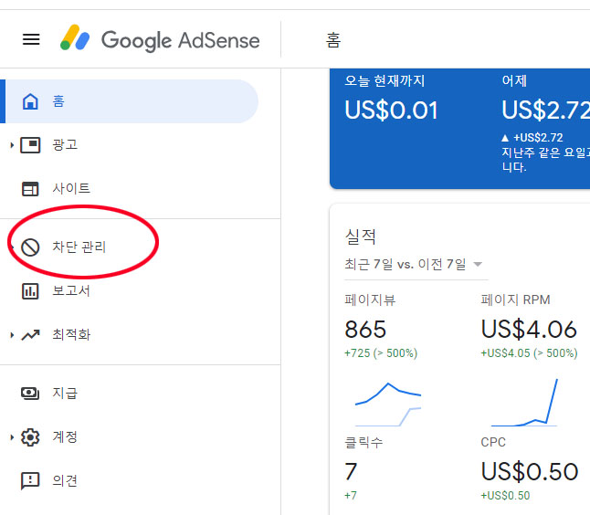Click the 페이지뷰 label
590x515 pixels.
[370, 300]
